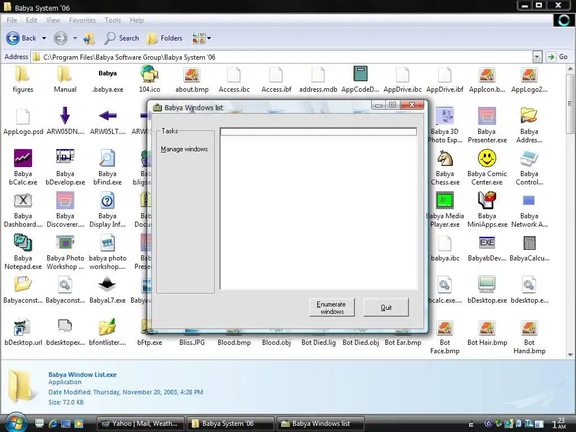Open Search in the toolbar
The width and height of the screenshot is (576, 432).
pyautogui.click(x=121, y=38)
